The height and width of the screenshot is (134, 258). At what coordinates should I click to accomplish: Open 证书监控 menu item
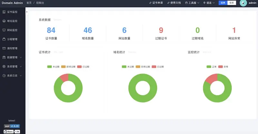click(x=13, y=12)
